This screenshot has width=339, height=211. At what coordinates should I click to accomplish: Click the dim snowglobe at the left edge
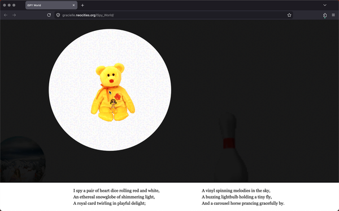(x=23, y=159)
